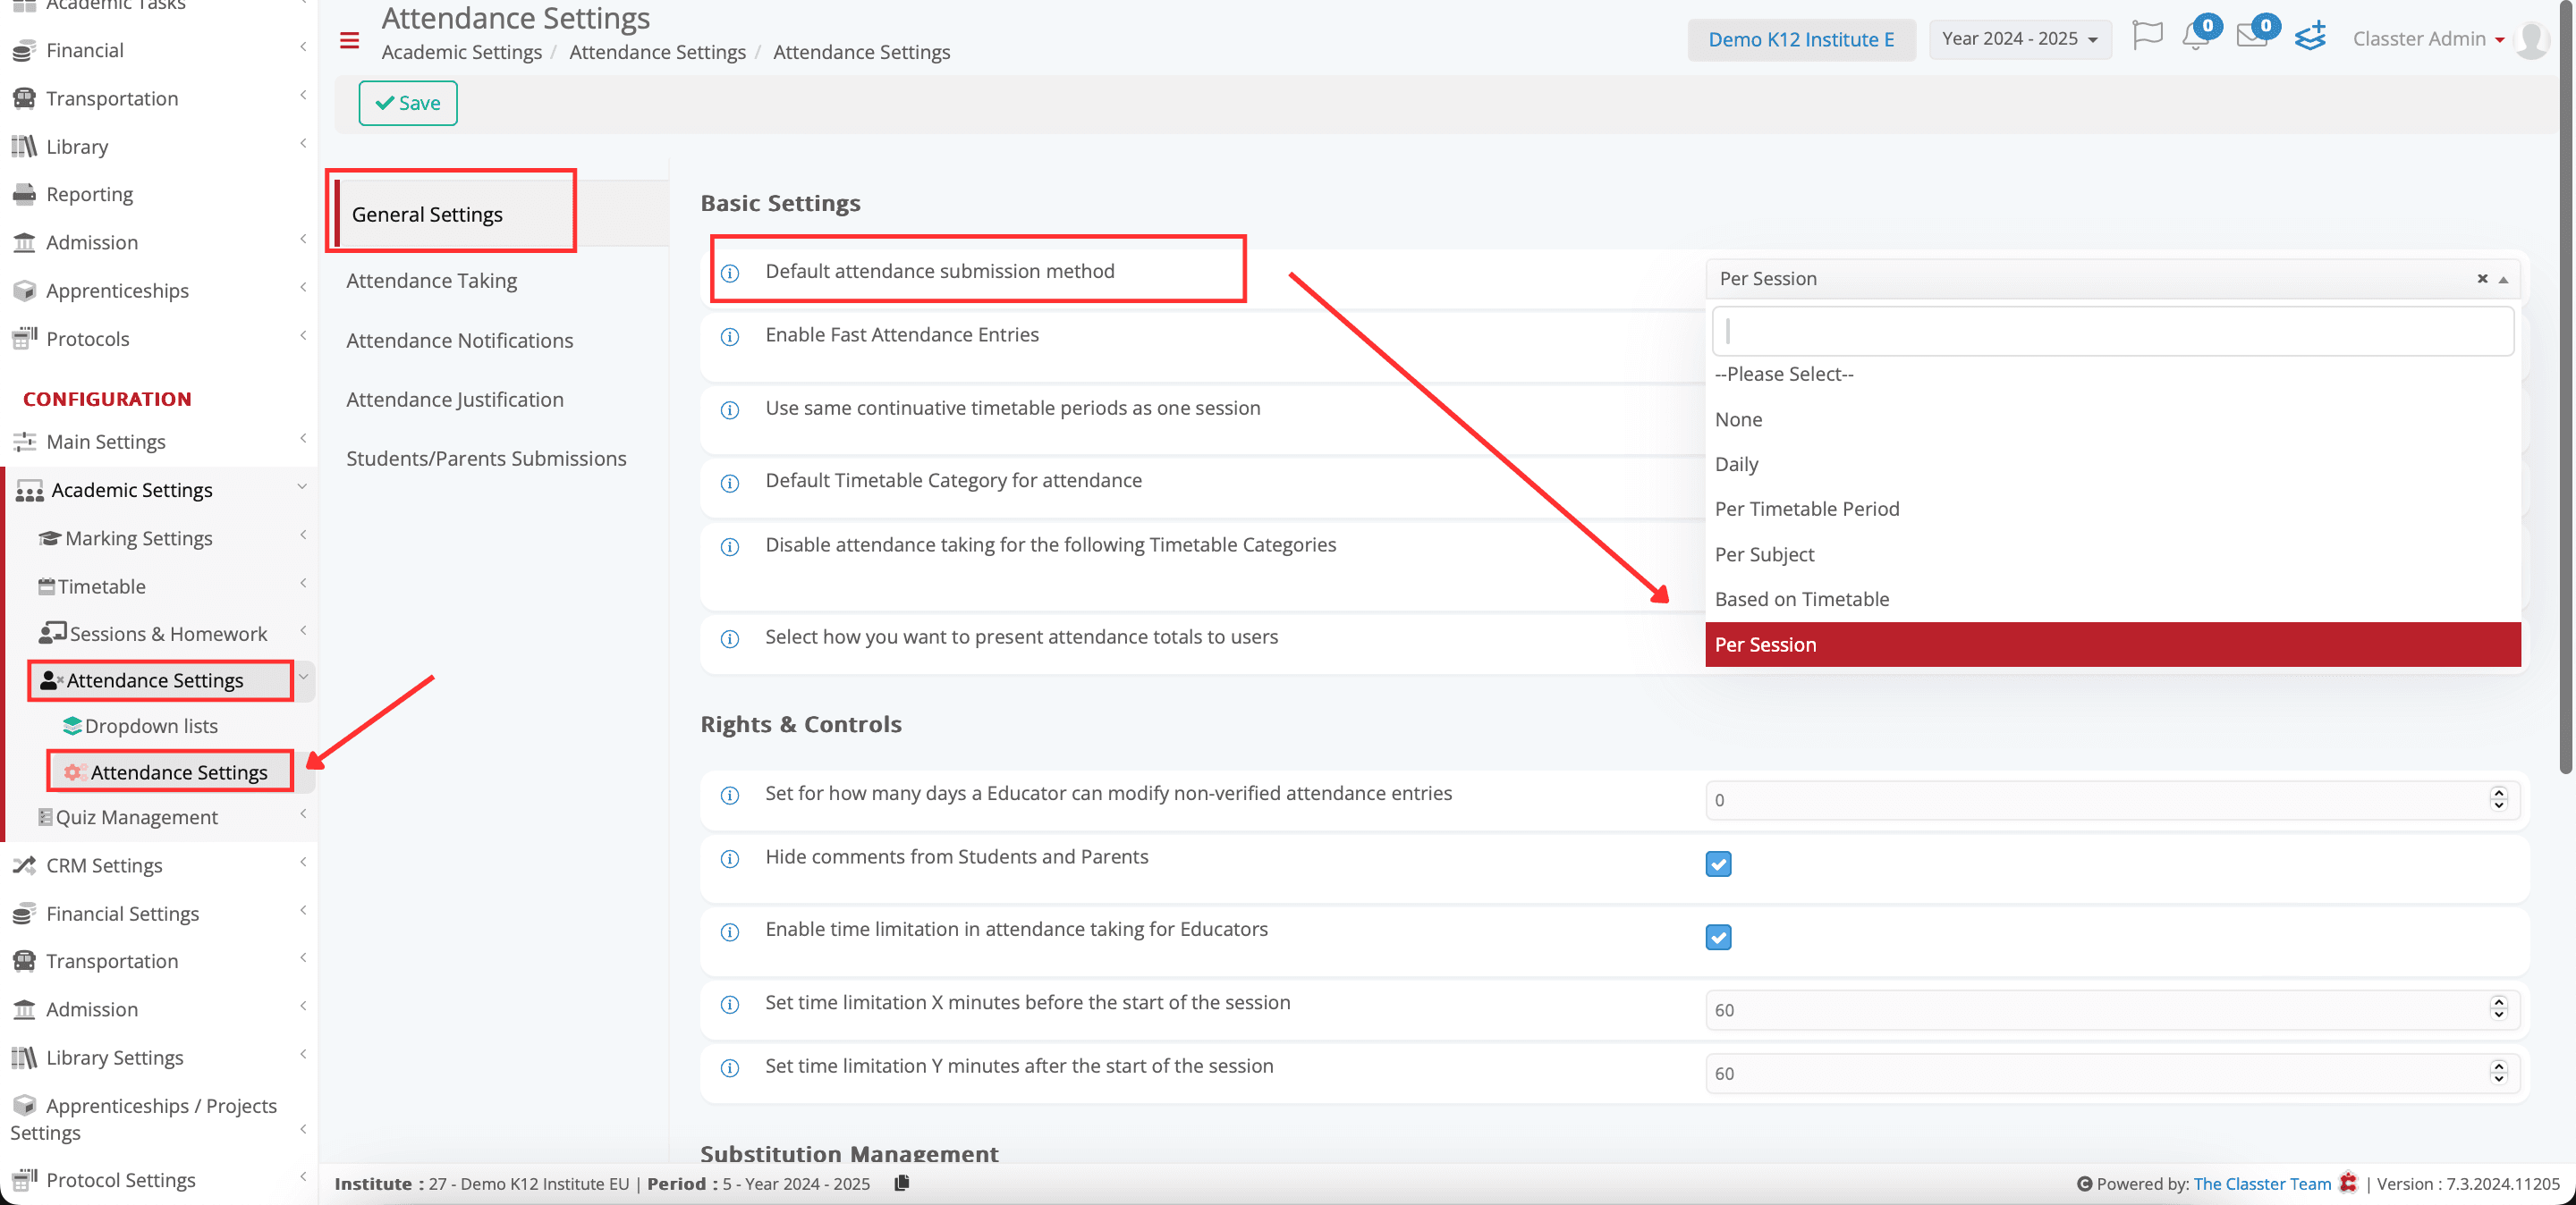The width and height of the screenshot is (2576, 1205).
Task: Decrement Y minutes after session stepper
Action: click(2498, 1079)
